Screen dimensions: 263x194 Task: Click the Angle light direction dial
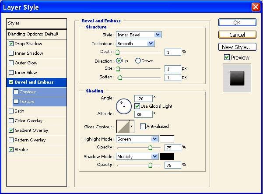124,106
